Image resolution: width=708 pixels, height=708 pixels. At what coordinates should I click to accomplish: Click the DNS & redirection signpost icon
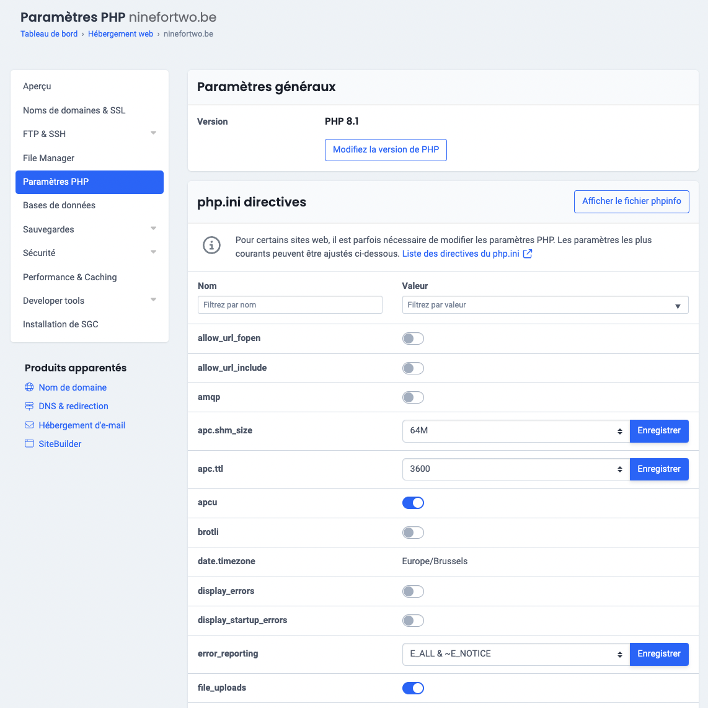coord(29,406)
